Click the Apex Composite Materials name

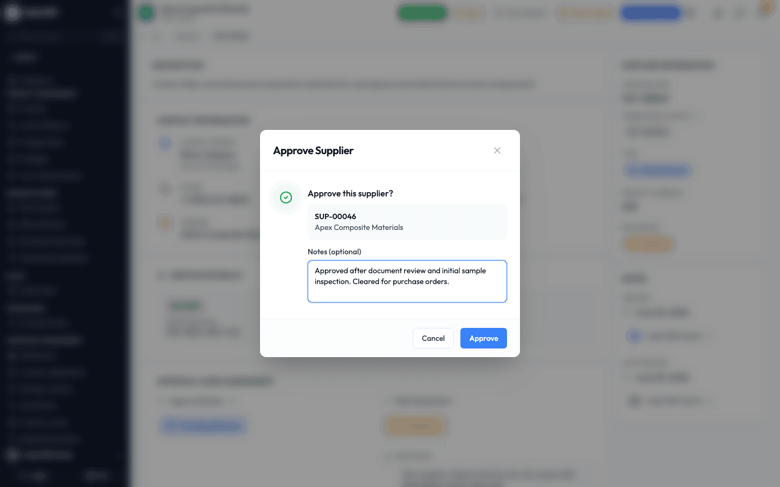(359, 227)
